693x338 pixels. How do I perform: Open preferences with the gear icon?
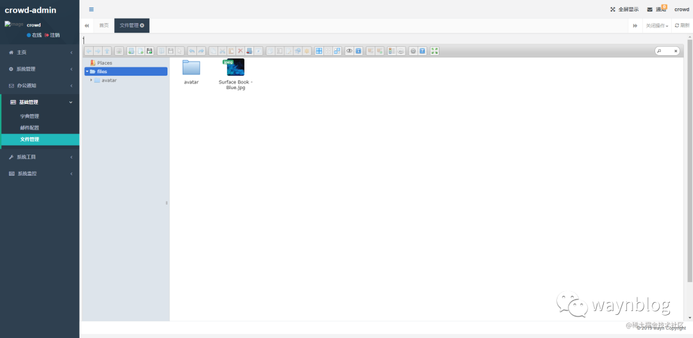tap(413, 51)
